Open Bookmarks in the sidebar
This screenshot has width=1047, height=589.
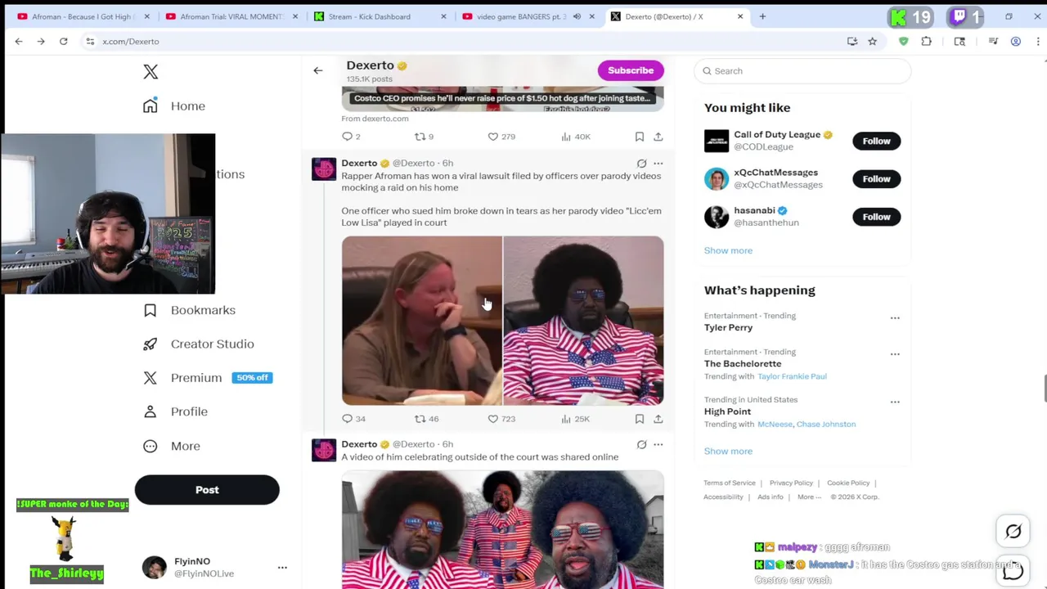(189, 310)
